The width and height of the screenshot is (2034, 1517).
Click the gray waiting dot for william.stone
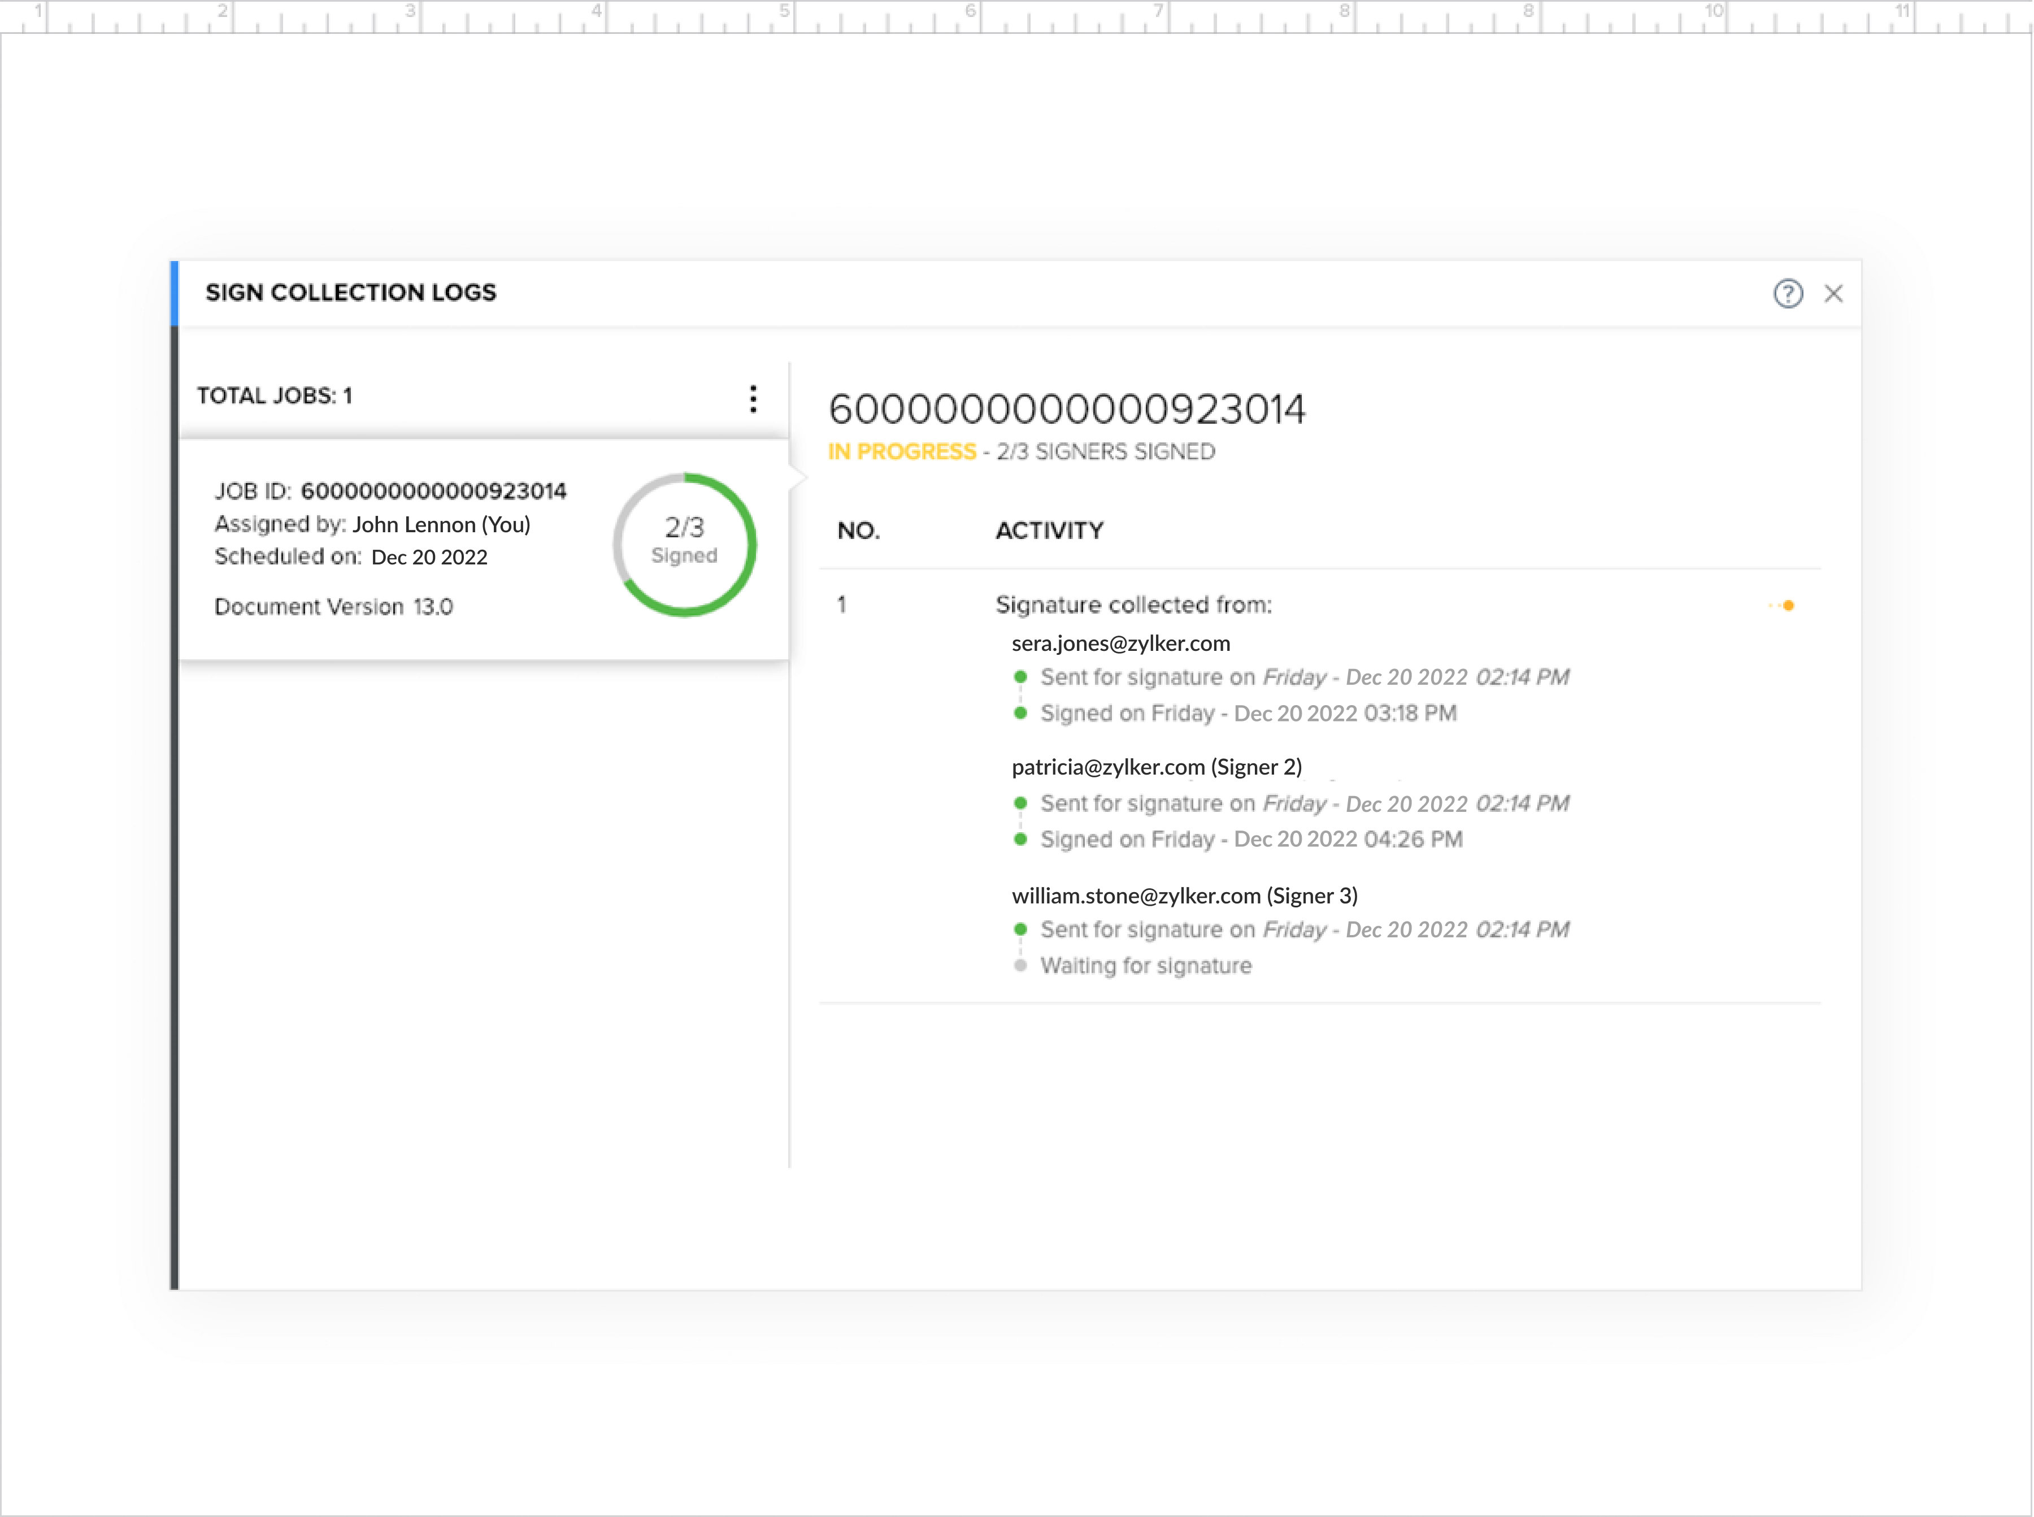click(1021, 965)
